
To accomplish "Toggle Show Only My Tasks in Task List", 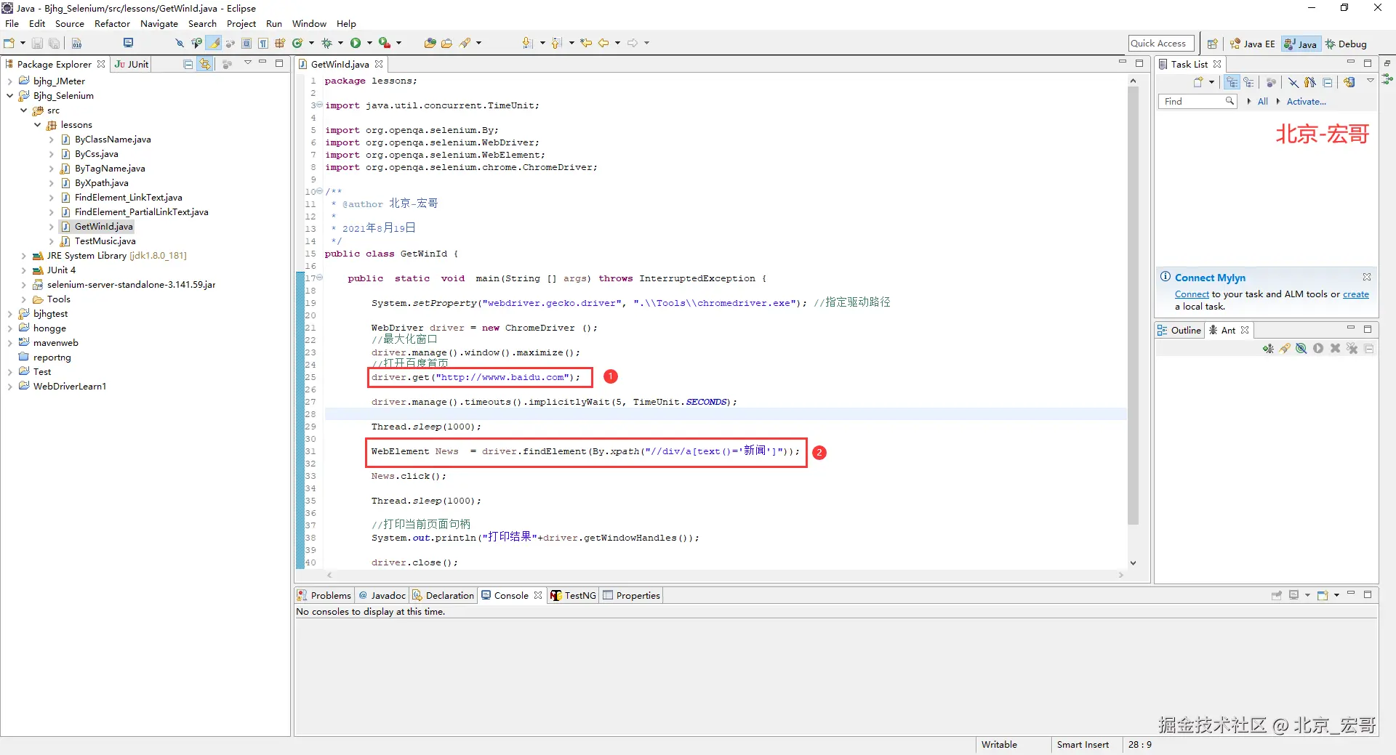I will (x=1310, y=82).
